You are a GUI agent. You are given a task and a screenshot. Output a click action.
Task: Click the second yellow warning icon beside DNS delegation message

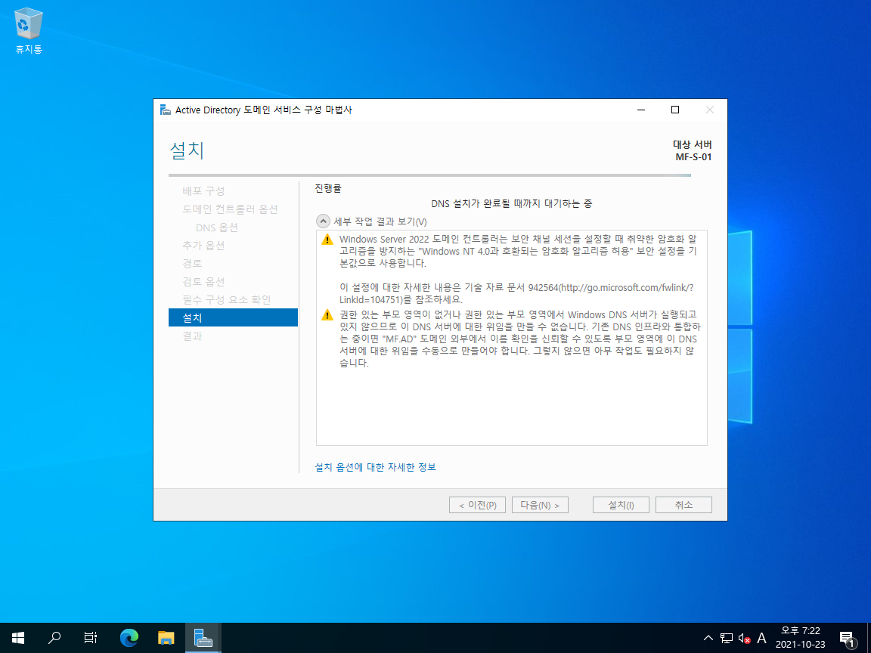click(327, 315)
